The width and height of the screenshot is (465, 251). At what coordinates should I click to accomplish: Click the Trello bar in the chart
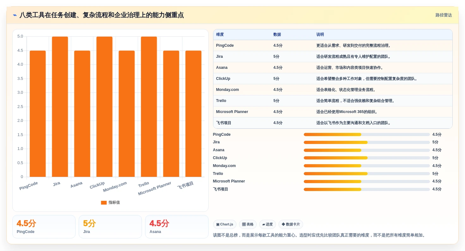click(x=149, y=107)
